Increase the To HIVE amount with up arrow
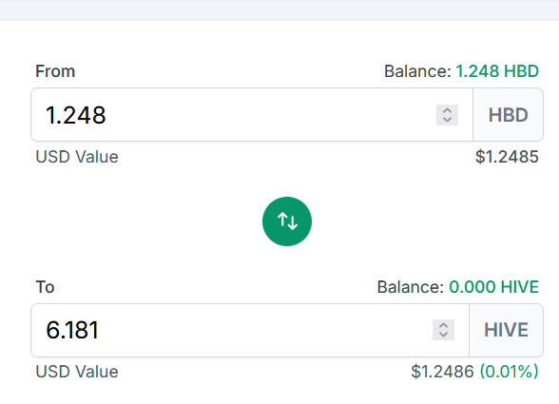The width and height of the screenshot is (559, 404). point(443,325)
